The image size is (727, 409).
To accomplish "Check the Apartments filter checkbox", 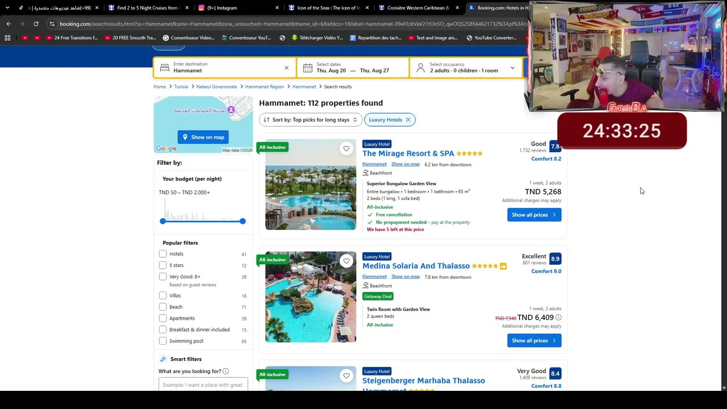I will [x=163, y=318].
